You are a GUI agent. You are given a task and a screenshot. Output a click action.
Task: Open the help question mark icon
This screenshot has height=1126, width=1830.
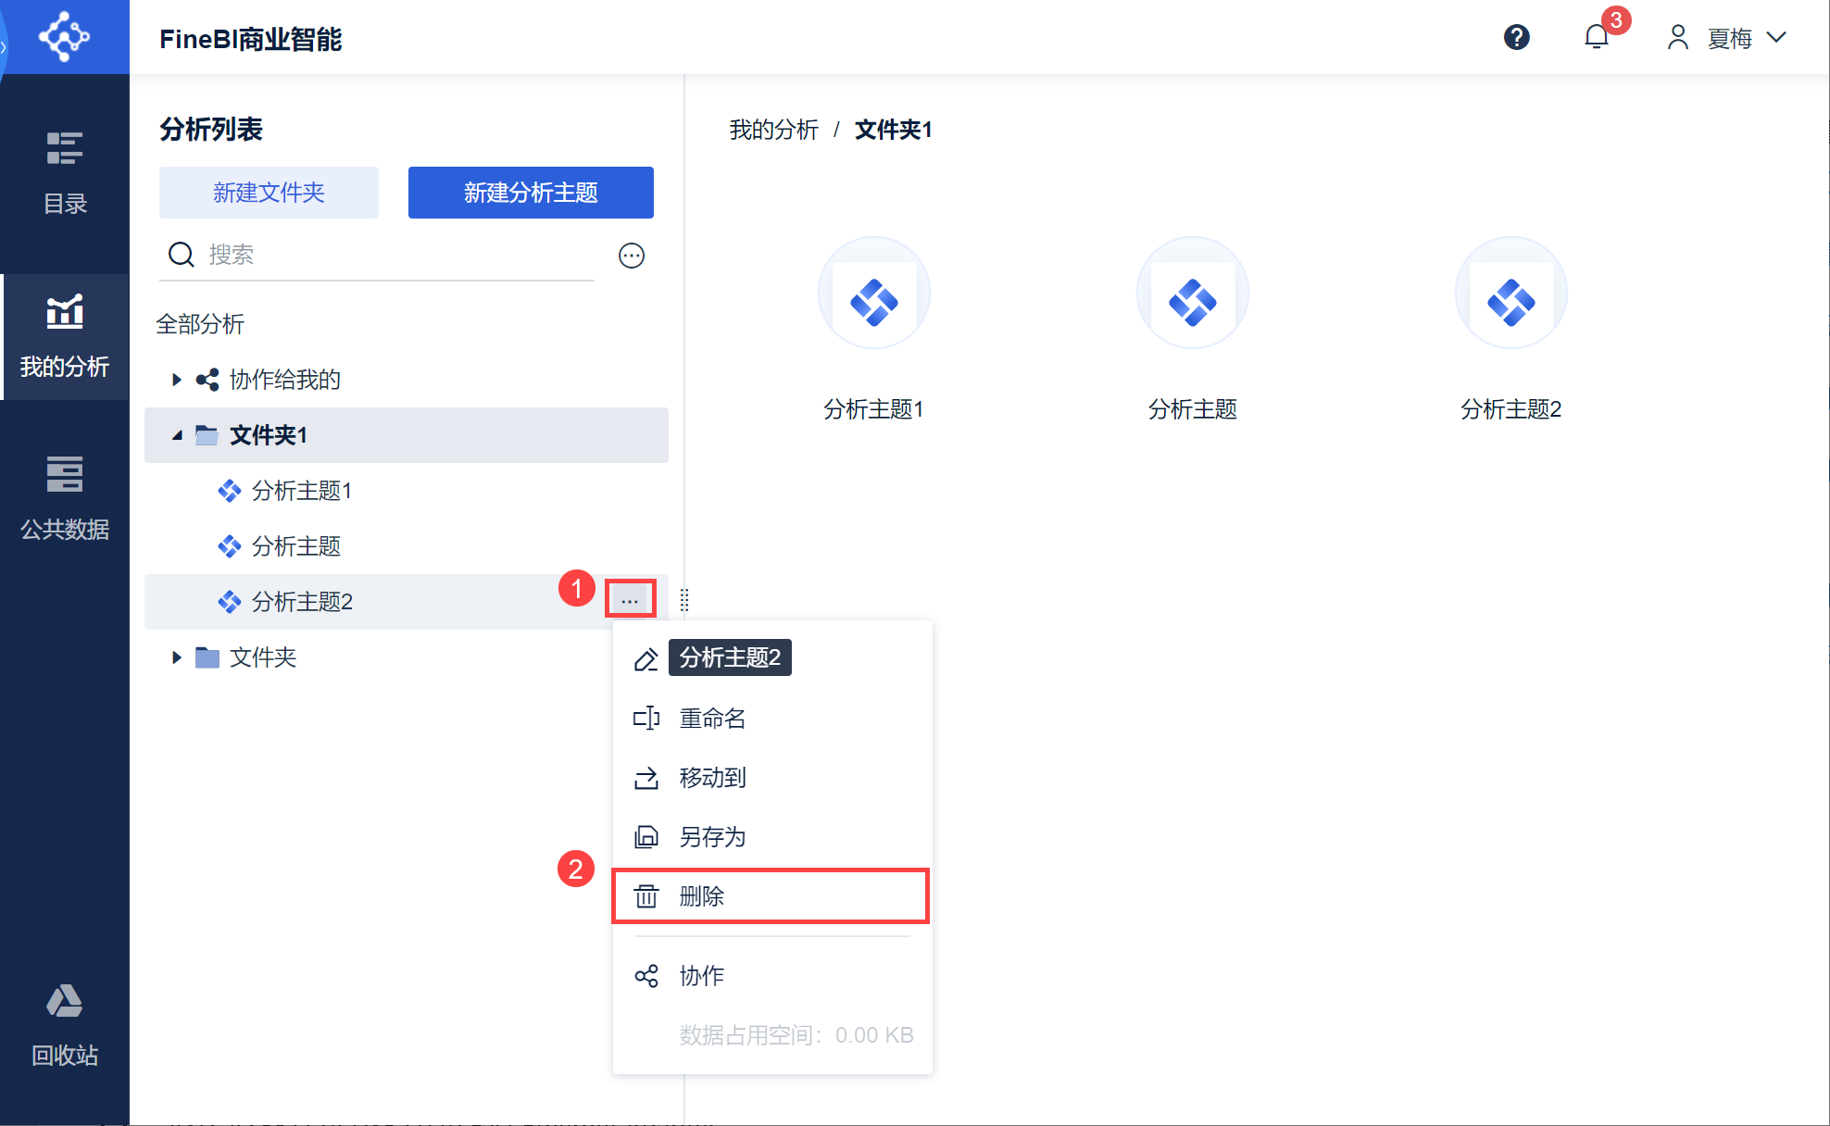1516,38
